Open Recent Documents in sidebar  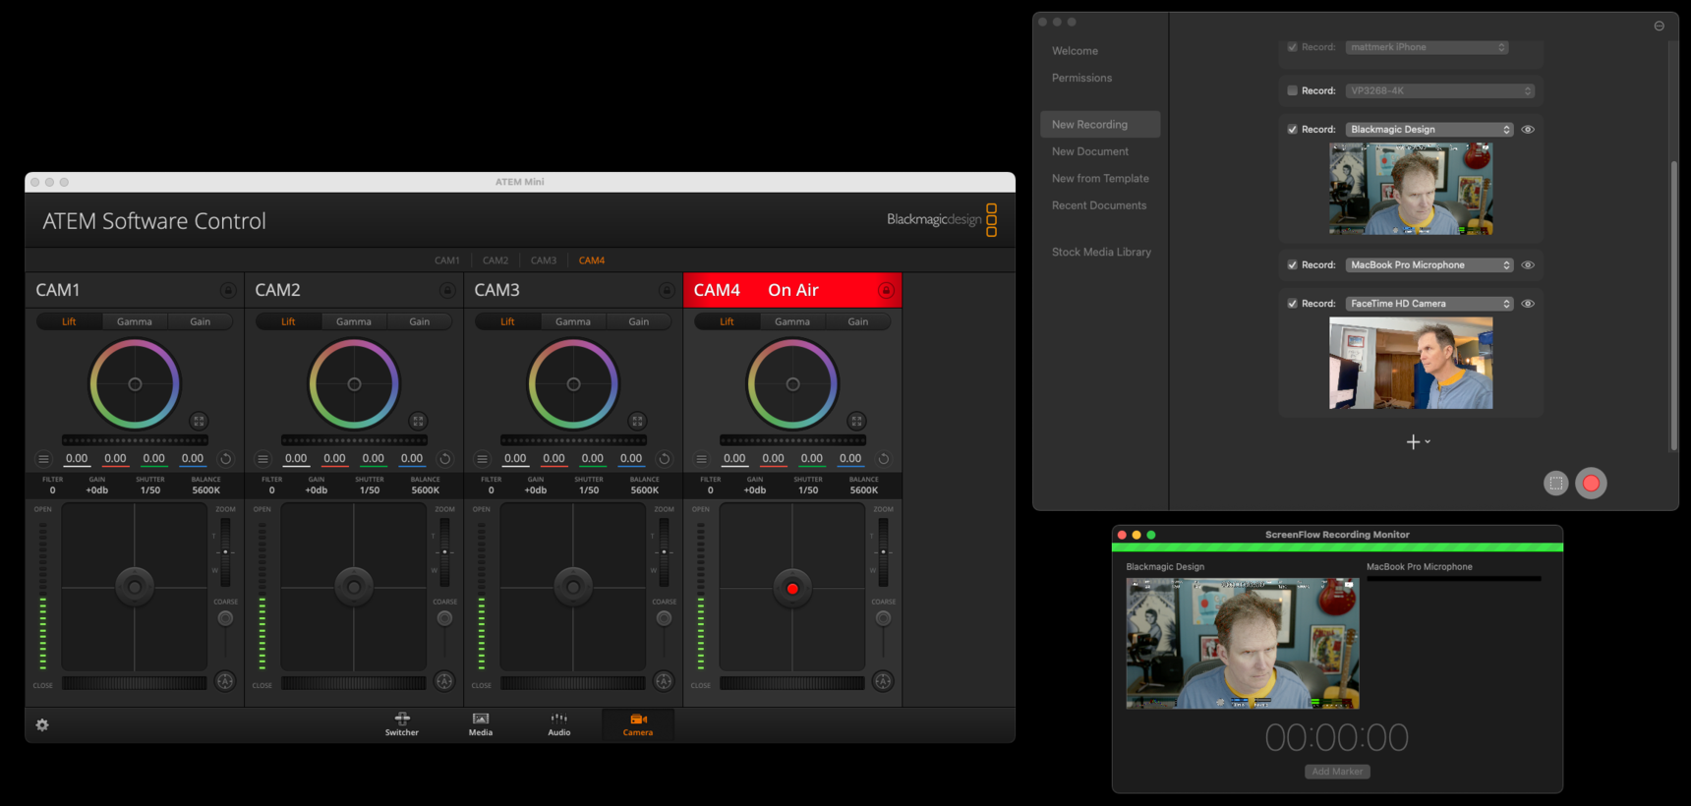[1099, 205]
